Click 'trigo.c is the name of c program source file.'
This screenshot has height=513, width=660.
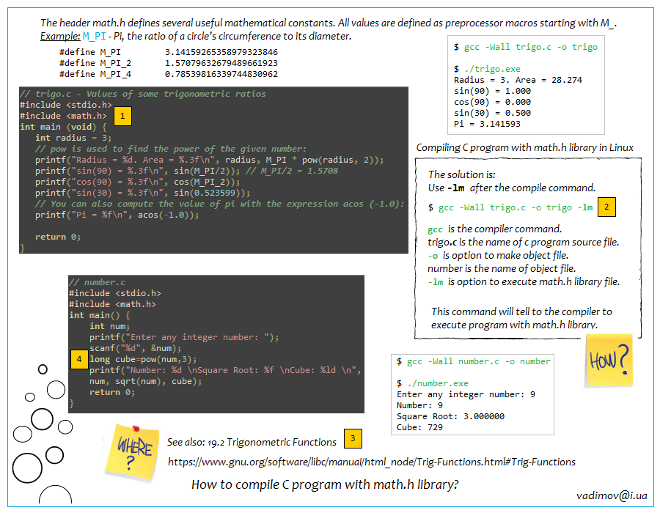coord(523,242)
